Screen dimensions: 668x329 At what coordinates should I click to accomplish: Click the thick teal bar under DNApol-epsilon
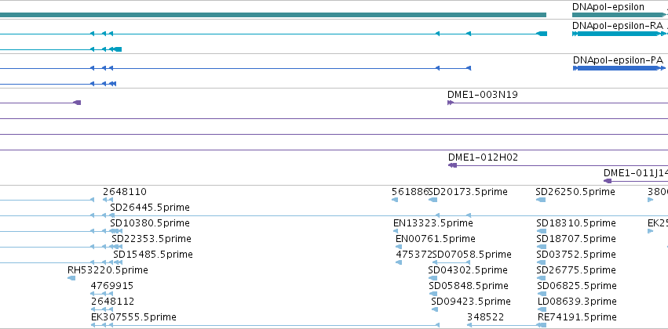(619, 15)
